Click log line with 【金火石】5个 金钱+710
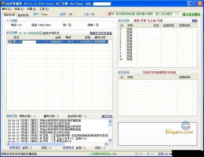204x157 pixels. click(47, 139)
